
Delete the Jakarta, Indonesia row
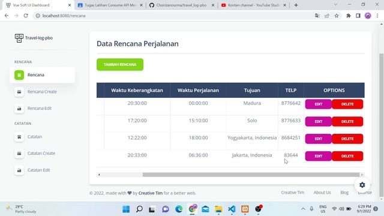click(347, 156)
